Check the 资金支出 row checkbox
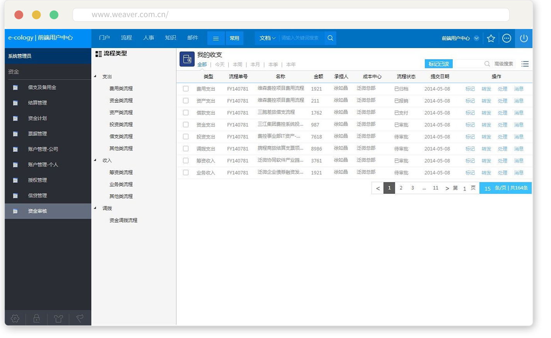This screenshot has height=338, width=551. click(186, 124)
